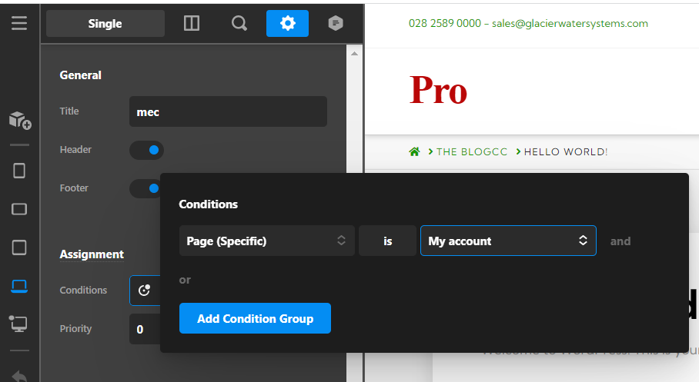Screen dimensions: 699x382
Task: Open the hamburger menu at top-left
Action: [x=19, y=23]
